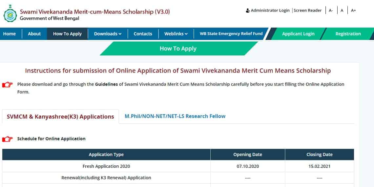Image resolution: width=374 pixels, height=187 pixels.
Task: Open WB State Emergency Relief Fund link
Action: click(x=231, y=34)
